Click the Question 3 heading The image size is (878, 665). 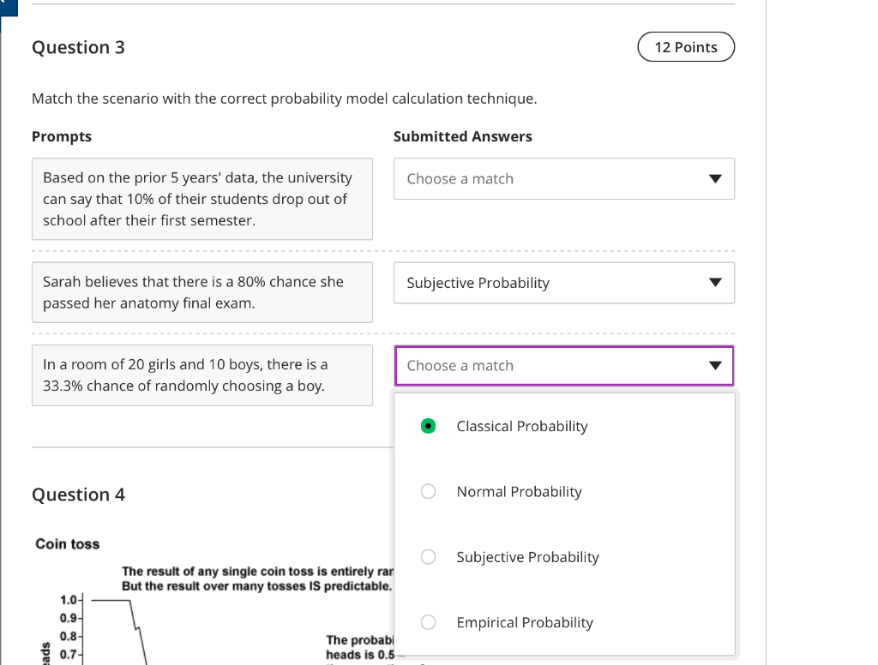click(x=78, y=48)
